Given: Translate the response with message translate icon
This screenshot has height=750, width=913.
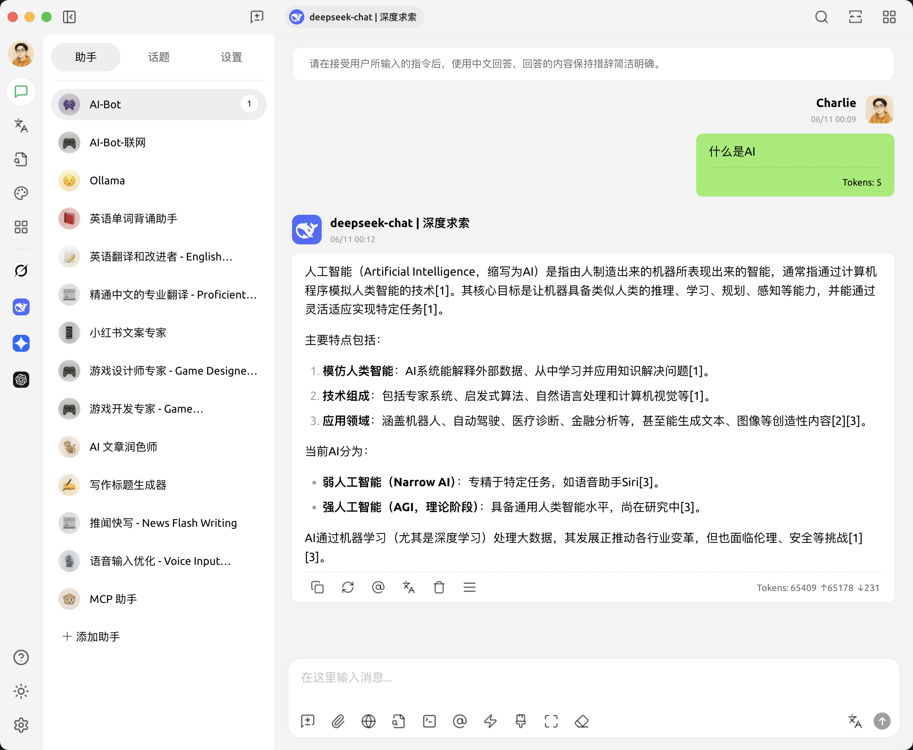Looking at the screenshot, I should [409, 588].
